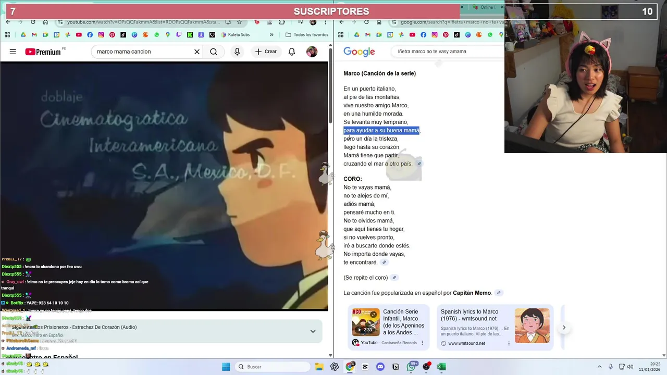This screenshot has height=375, width=667.
Task: Show next source cards with the right arrow
Action: coord(564,328)
